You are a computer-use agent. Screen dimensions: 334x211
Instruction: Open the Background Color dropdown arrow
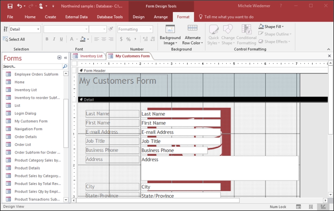[x=88, y=39]
